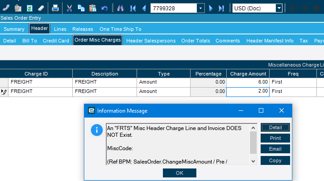Open the Lines tab
Screen dimensions: 324x181
pos(60,29)
